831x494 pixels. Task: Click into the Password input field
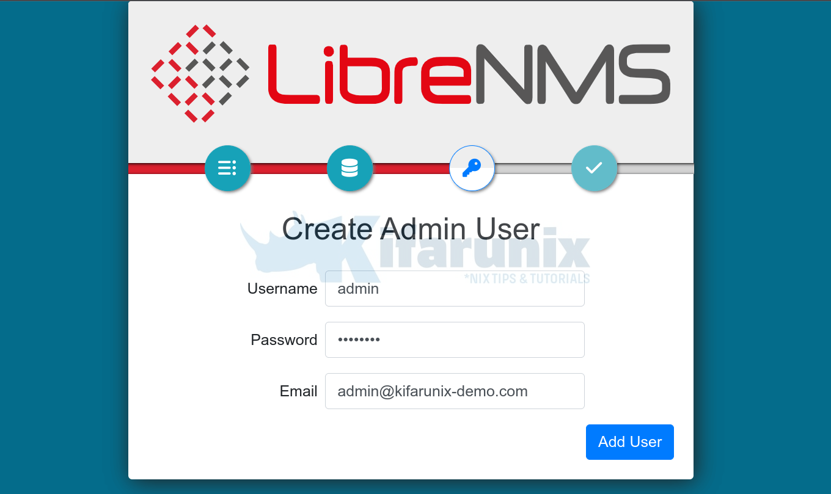tap(455, 340)
